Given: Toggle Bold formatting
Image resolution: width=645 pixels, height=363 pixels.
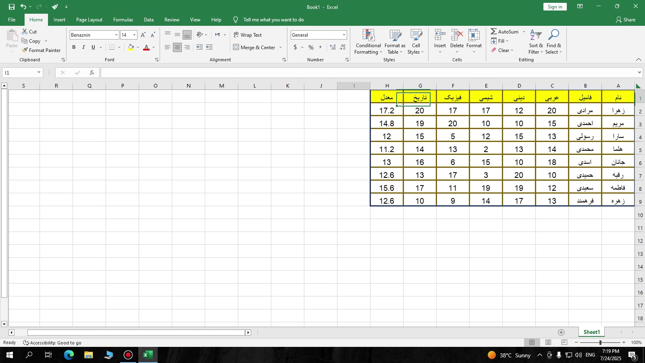Looking at the screenshot, I should (74, 47).
